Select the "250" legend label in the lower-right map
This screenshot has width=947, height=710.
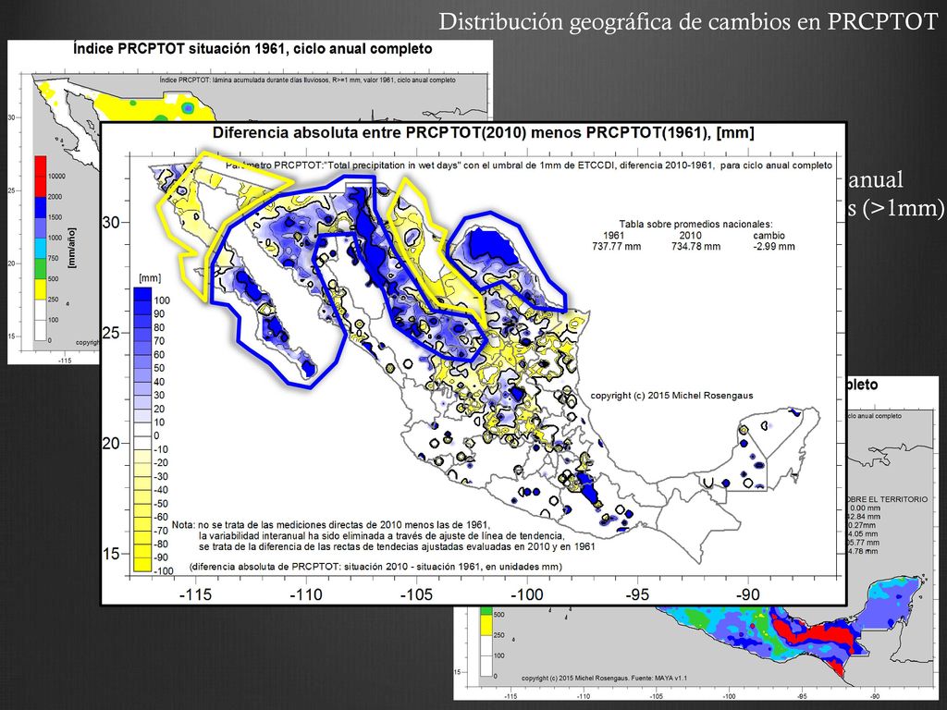[498, 635]
